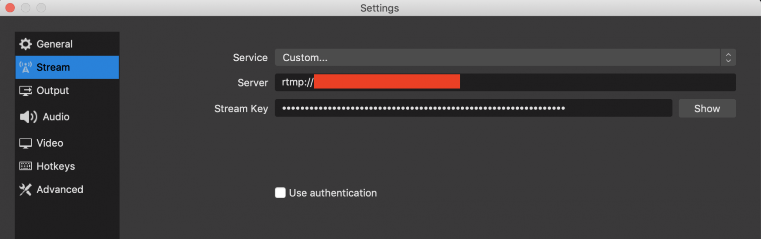The height and width of the screenshot is (239, 761).
Task: Close the Settings window with red button
Action: coord(10,8)
